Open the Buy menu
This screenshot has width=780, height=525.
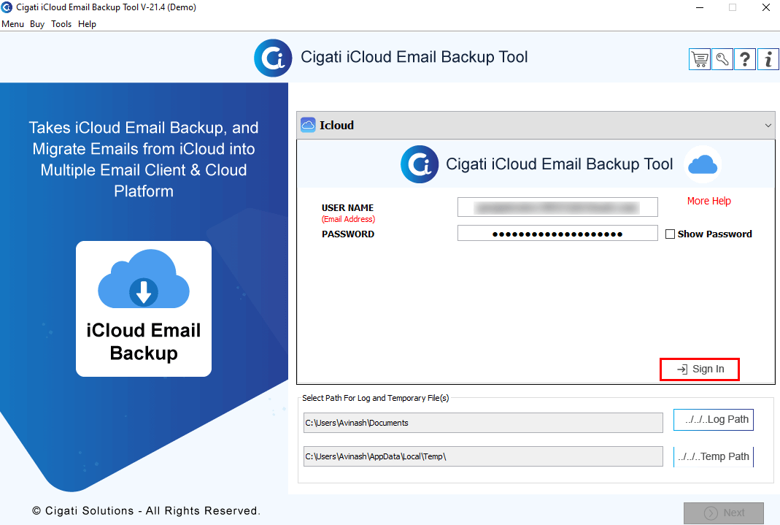coord(37,24)
